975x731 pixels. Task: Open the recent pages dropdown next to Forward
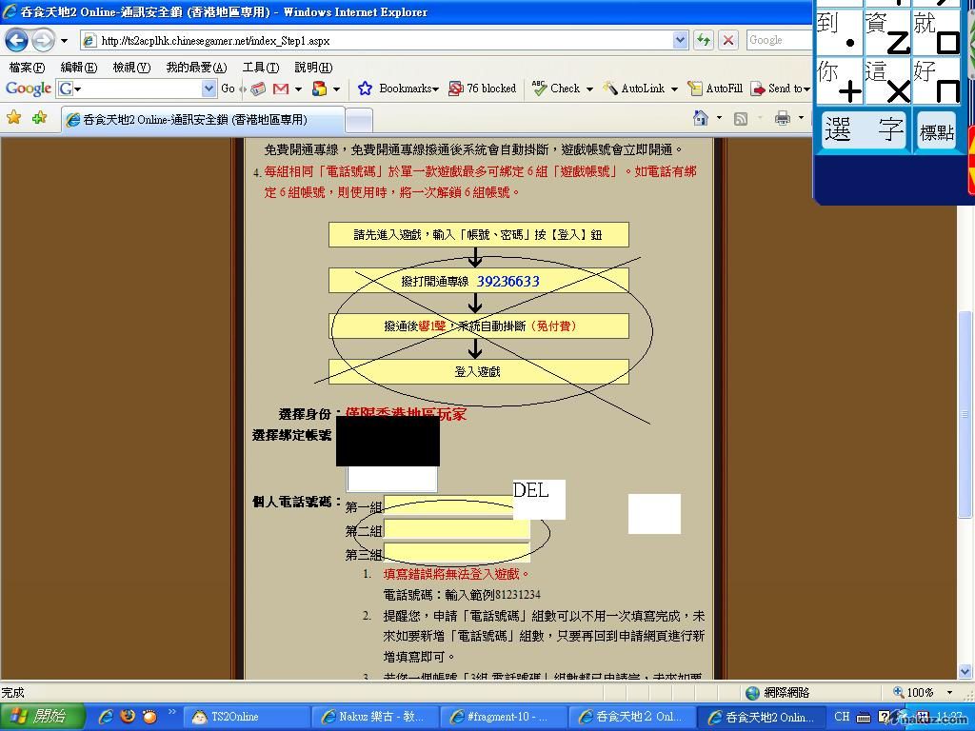pyautogui.click(x=64, y=42)
